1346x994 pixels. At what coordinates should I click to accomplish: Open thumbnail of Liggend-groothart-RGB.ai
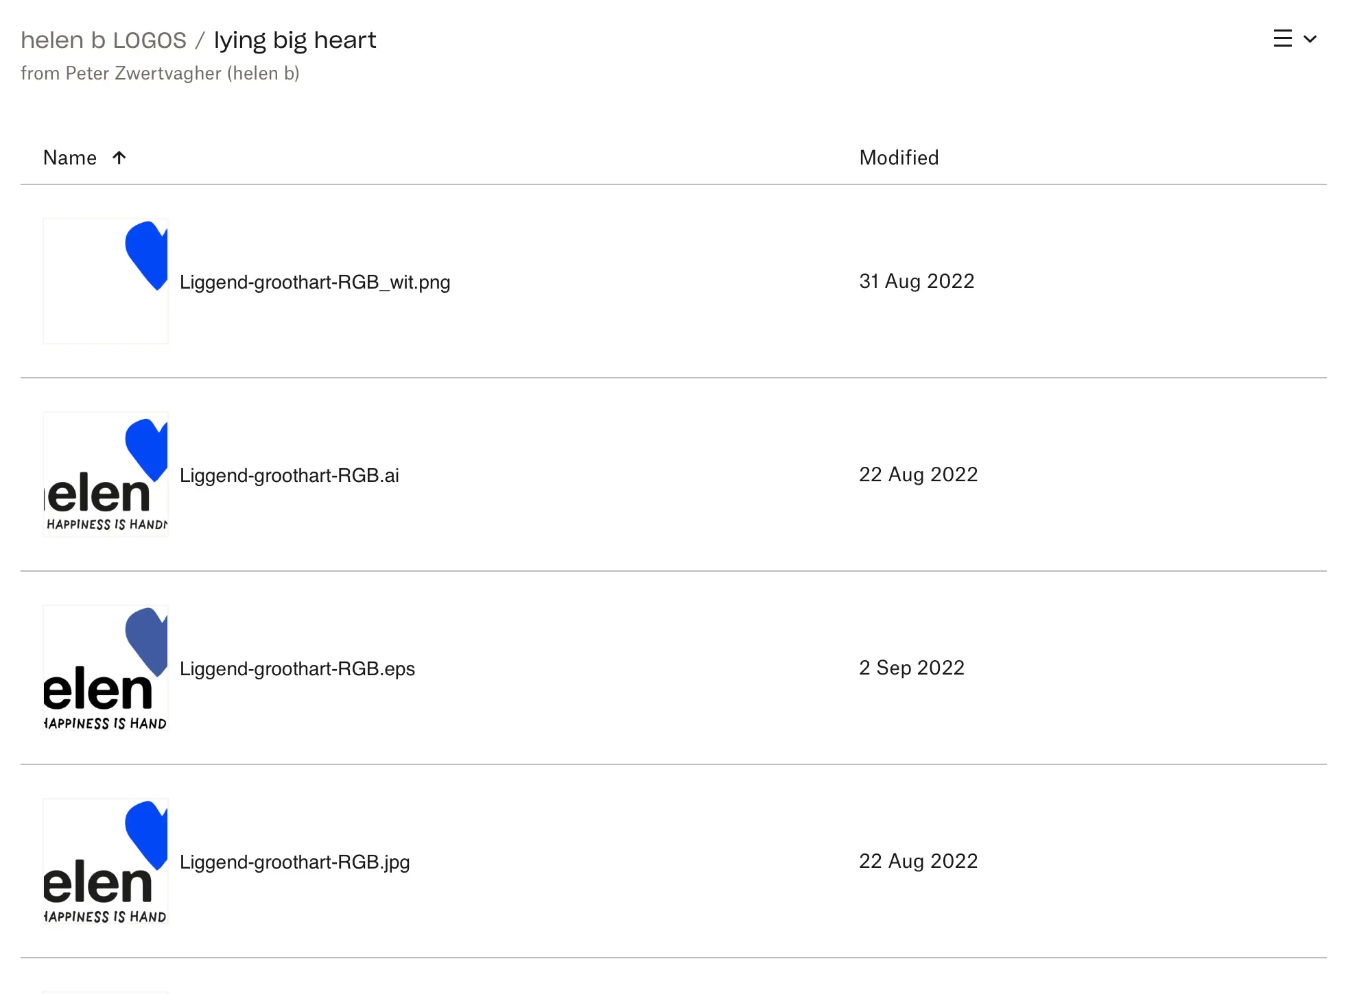click(106, 474)
